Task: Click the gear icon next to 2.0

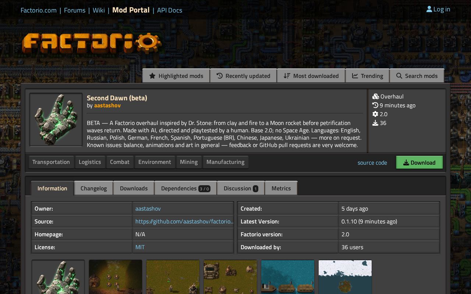Action: [375, 114]
